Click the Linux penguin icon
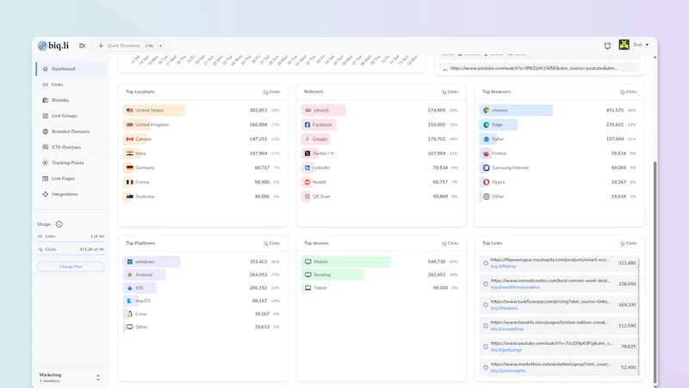 (130, 314)
